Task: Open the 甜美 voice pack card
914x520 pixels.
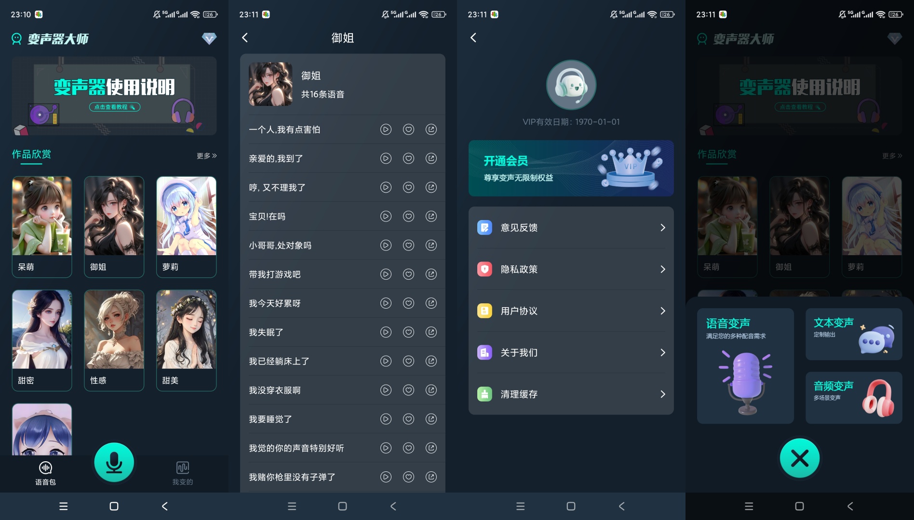Action: pyautogui.click(x=186, y=340)
